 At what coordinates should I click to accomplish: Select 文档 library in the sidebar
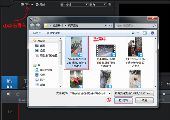[x=42, y=85]
